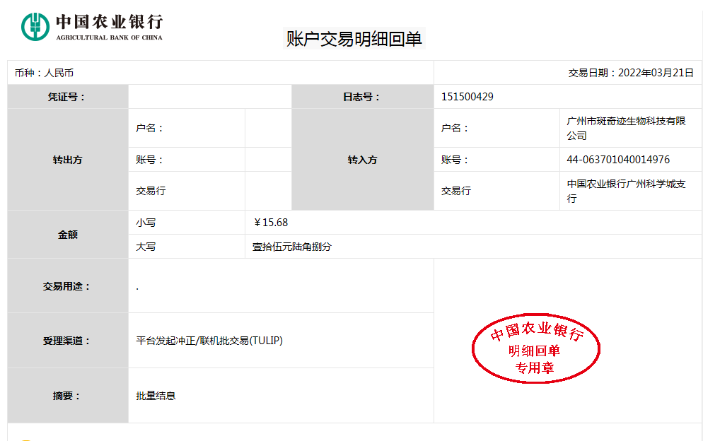Click the 账号 label under 转入方
This screenshot has width=703, height=441.
tap(455, 160)
